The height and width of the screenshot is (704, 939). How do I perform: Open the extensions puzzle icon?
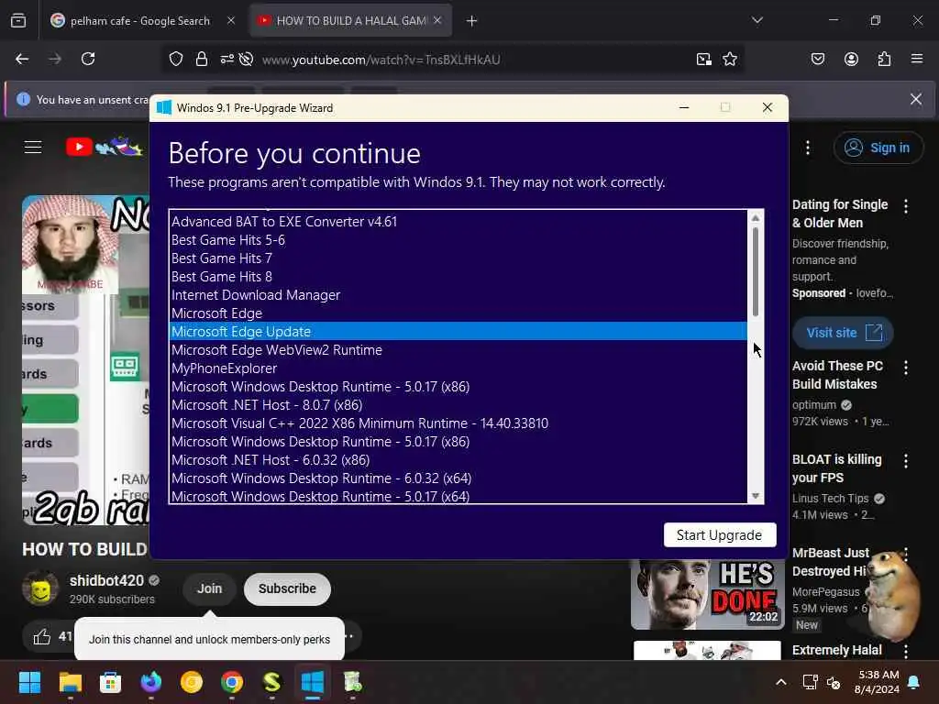[885, 59]
